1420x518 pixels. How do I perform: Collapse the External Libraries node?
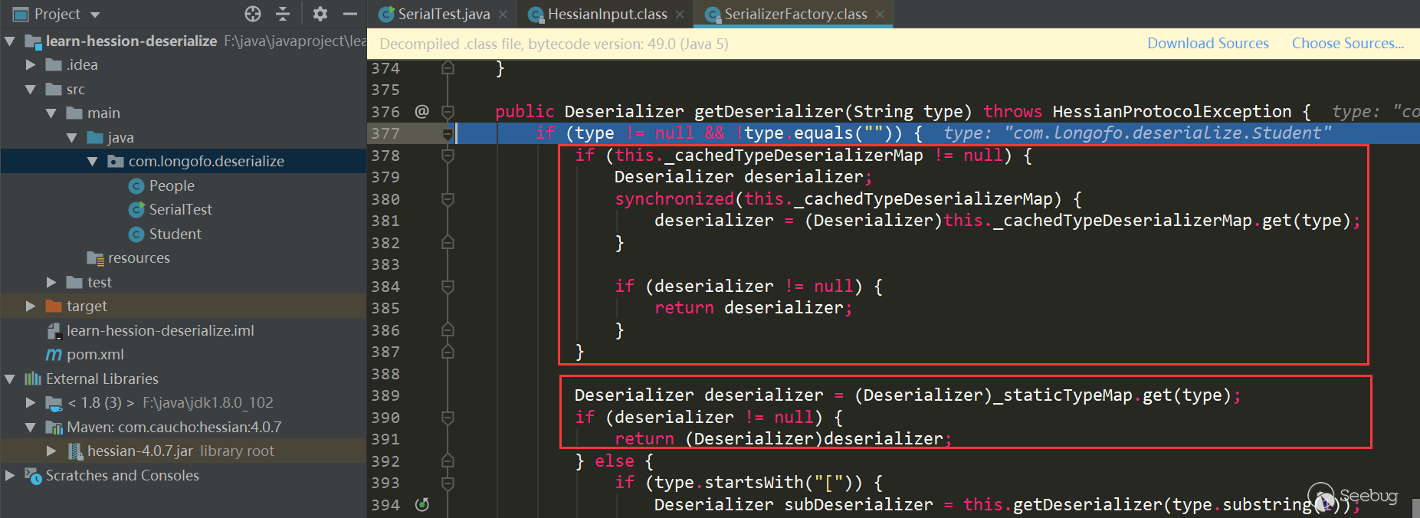point(10,379)
